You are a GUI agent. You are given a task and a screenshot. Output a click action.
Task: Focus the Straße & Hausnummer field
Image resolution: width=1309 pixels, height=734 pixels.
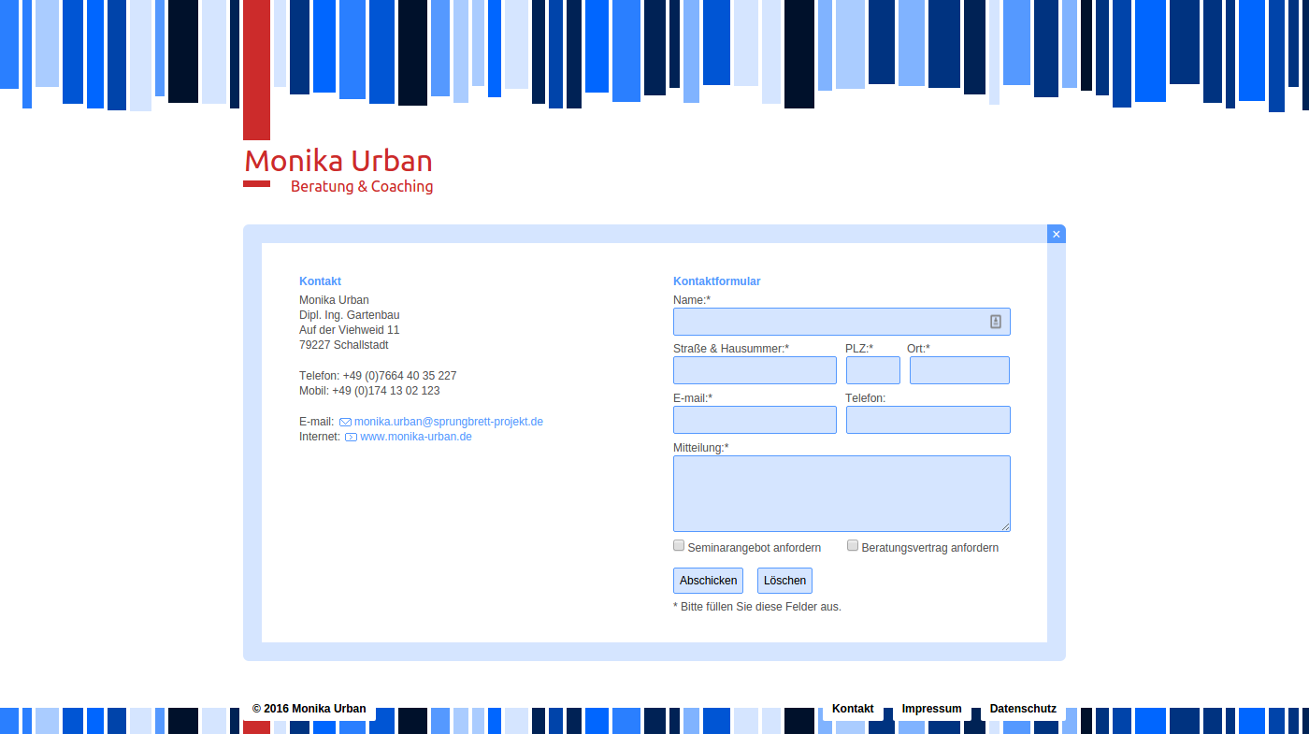(x=755, y=370)
